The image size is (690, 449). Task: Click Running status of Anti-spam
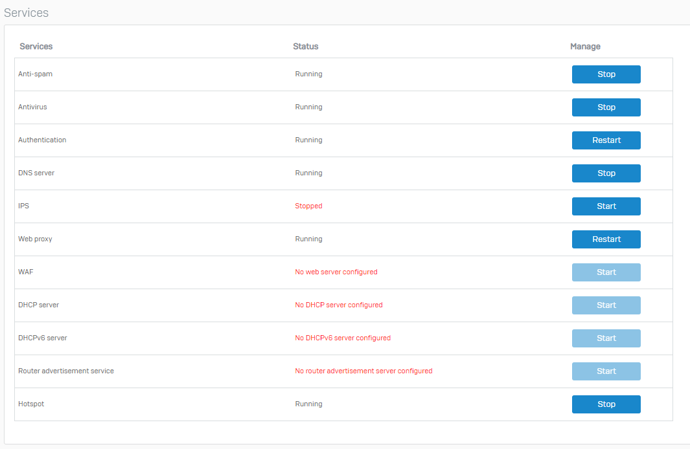tap(308, 74)
